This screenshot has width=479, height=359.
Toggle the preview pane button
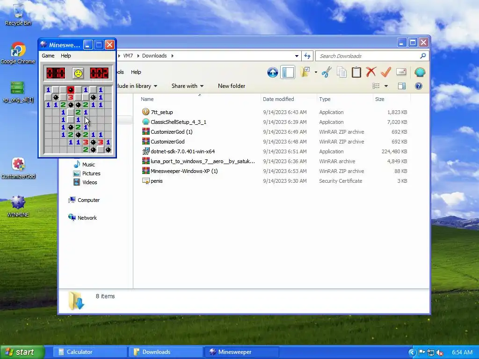(x=402, y=86)
